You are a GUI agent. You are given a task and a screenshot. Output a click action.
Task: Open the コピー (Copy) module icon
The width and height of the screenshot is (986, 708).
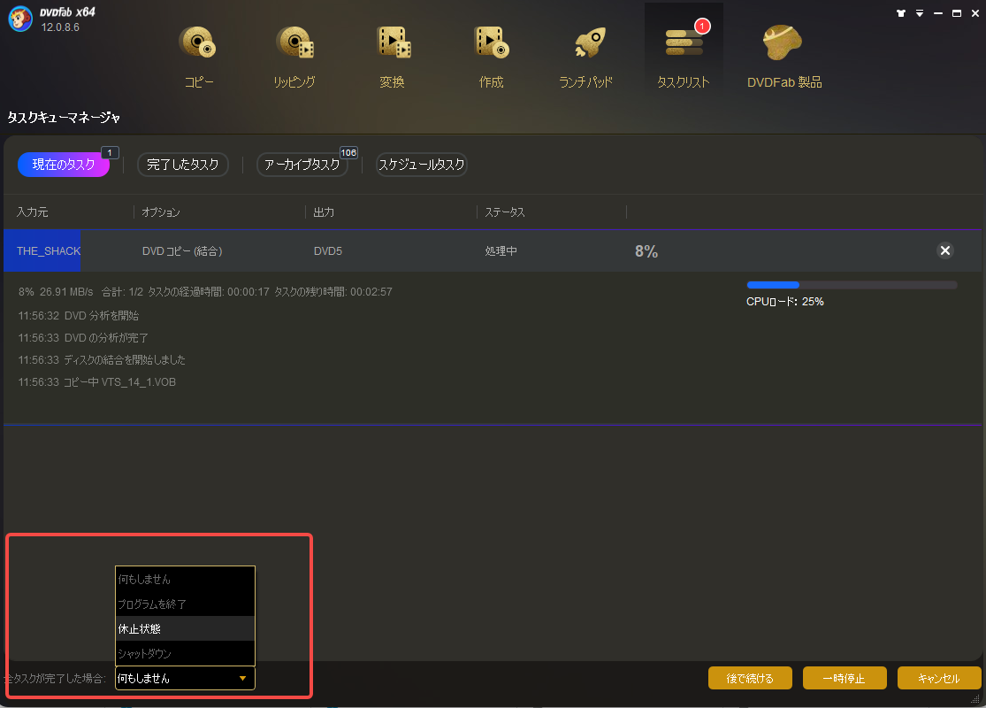(198, 42)
